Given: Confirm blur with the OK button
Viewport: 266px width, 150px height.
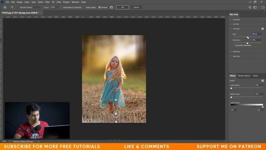Looking at the screenshot, I should (x=123, y=7).
